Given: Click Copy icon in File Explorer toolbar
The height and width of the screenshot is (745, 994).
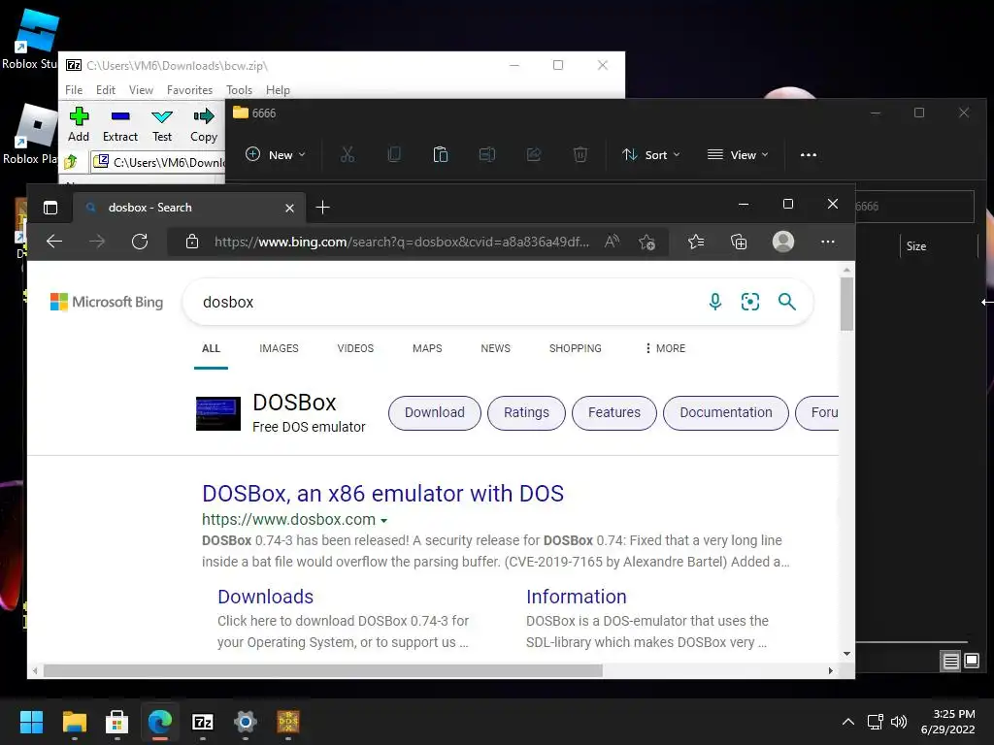Looking at the screenshot, I should click(x=394, y=154).
